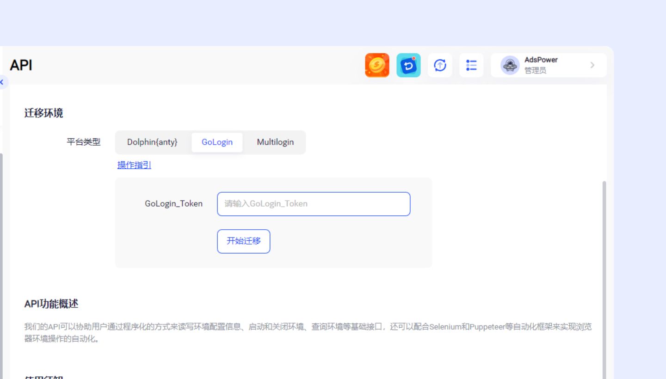The width and height of the screenshot is (666, 379).
Task: Open the update upload circle icon
Action: pos(440,65)
